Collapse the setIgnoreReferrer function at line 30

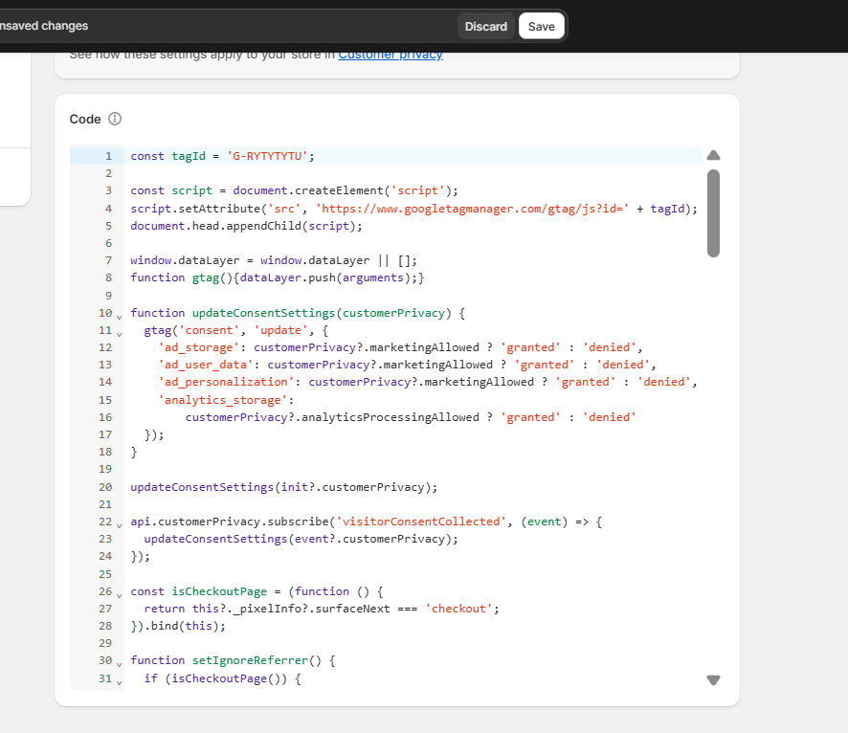coord(119,662)
